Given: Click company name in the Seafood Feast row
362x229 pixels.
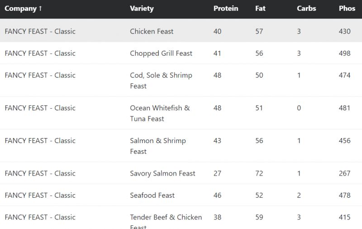Looking at the screenshot, I should (40, 196).
